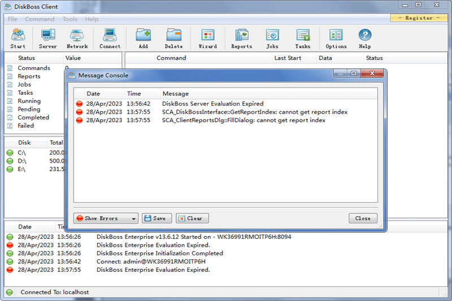452x301 pixels.
Task: Open the Options toolbar icon
Action: [336, 38]
